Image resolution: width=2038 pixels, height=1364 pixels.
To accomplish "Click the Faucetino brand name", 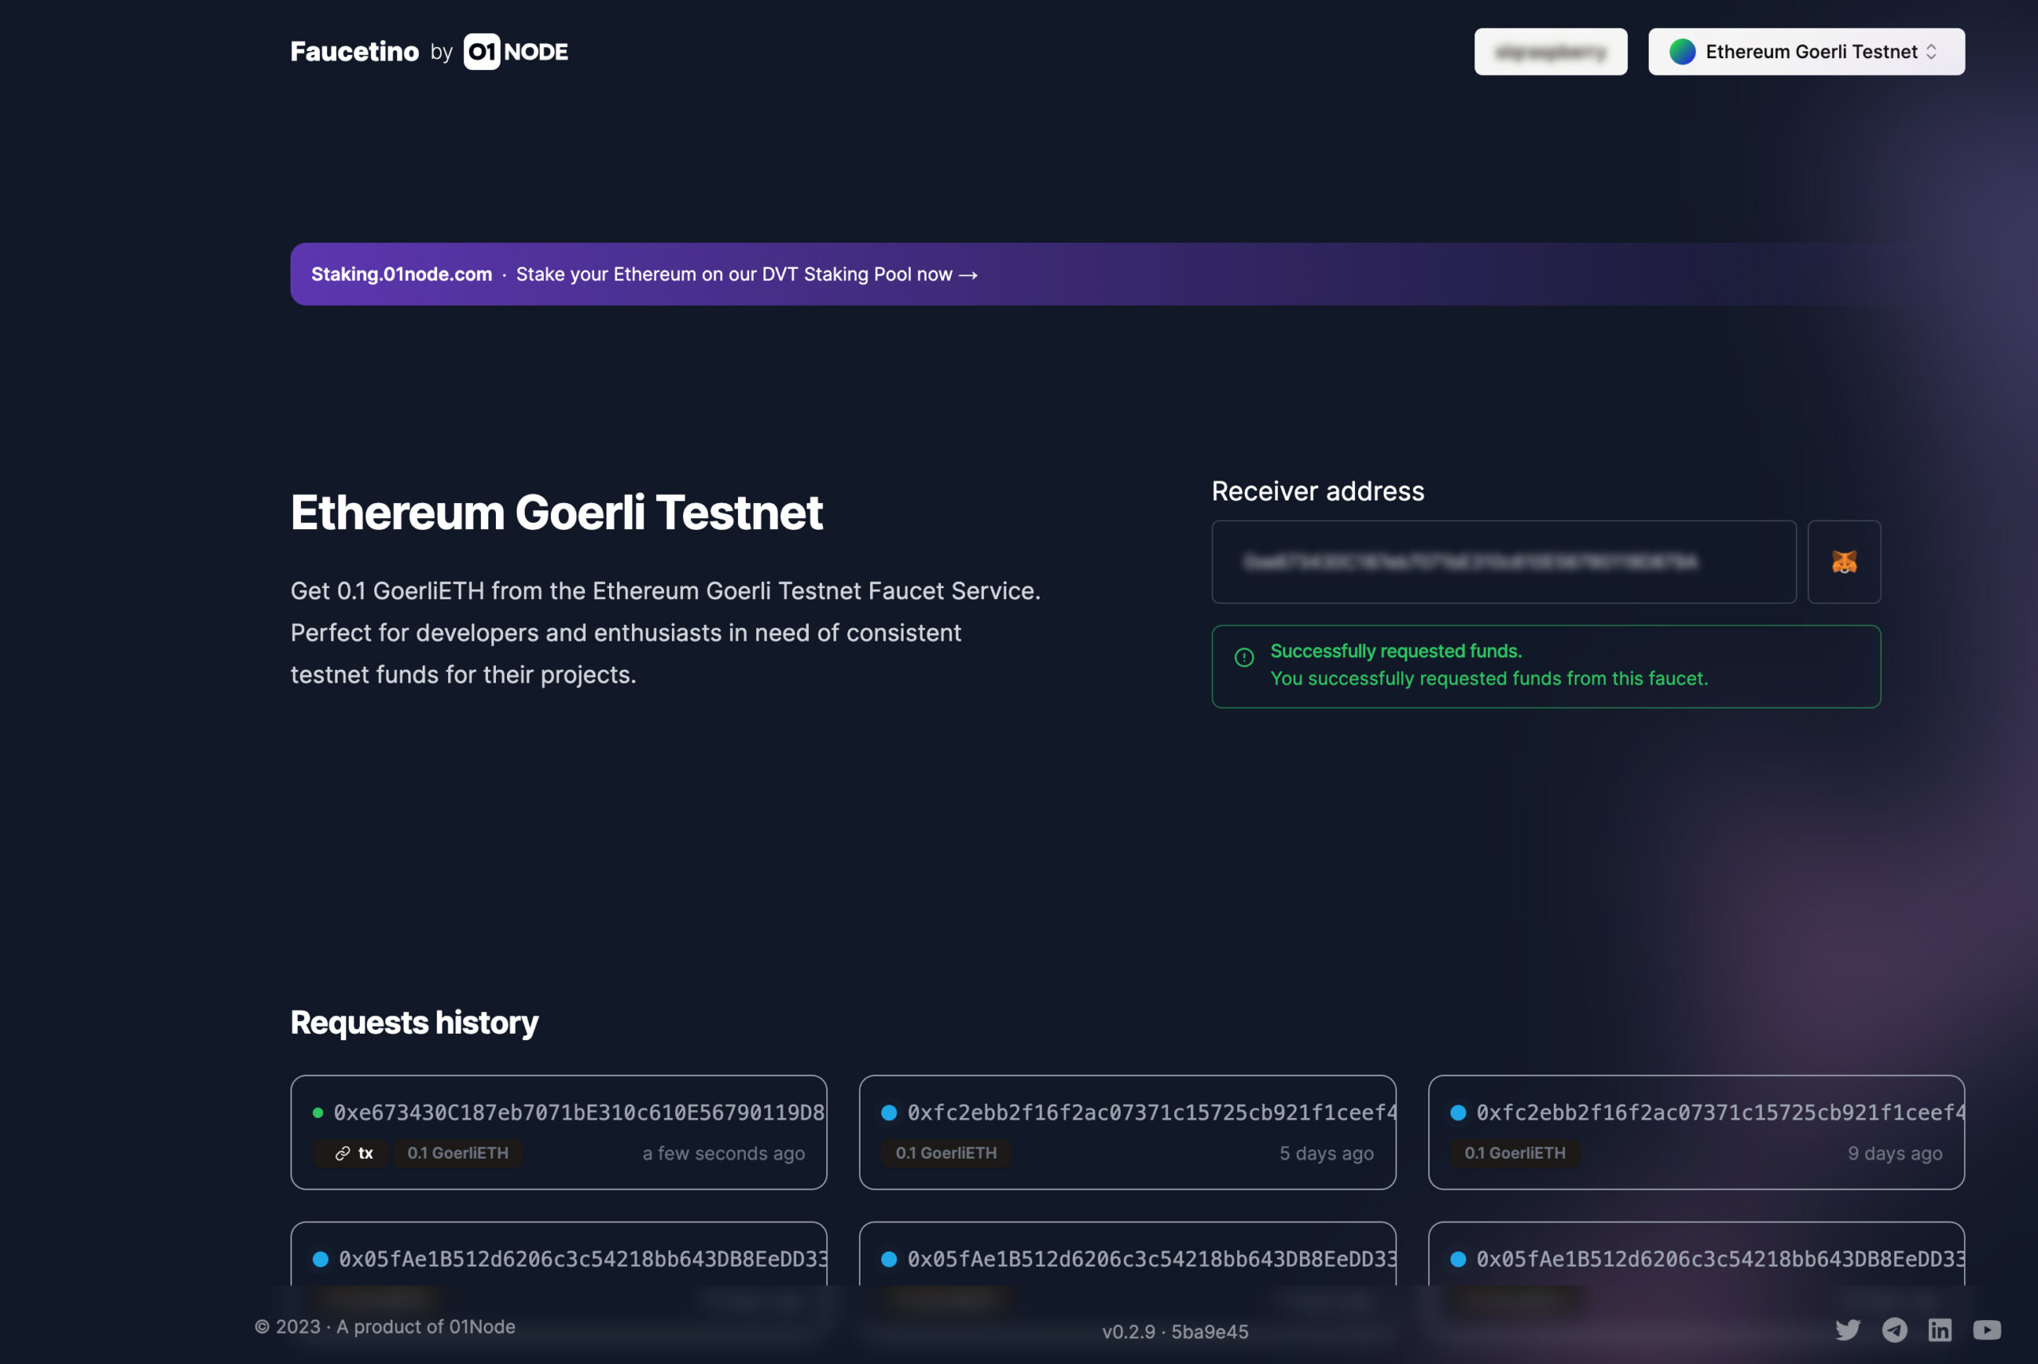I will (354, 51).
